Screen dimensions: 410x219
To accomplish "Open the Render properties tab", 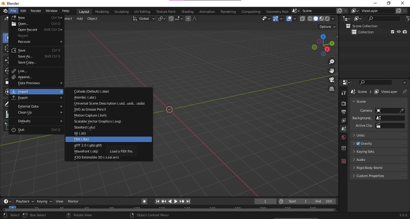I will (x=343, y=104).
